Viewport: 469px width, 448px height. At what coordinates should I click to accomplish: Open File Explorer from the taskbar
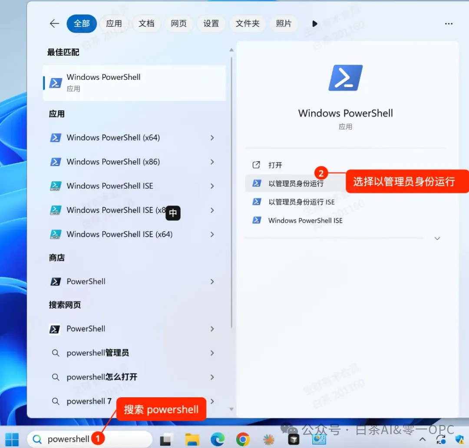pyautogui.click(x=192, y=439)
